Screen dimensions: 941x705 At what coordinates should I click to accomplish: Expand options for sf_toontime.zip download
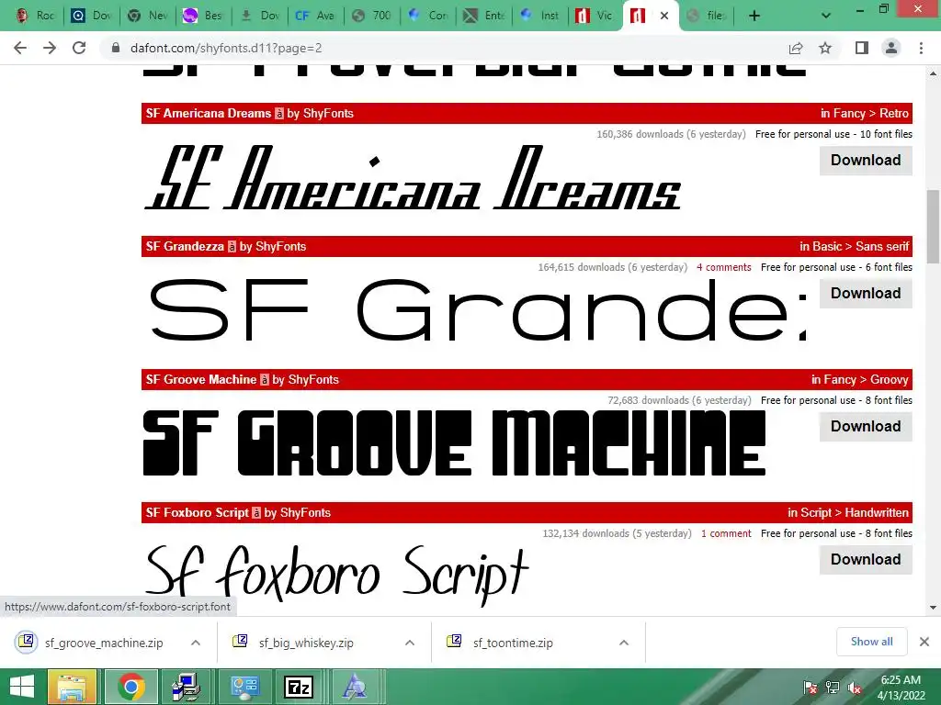point(624,643)
